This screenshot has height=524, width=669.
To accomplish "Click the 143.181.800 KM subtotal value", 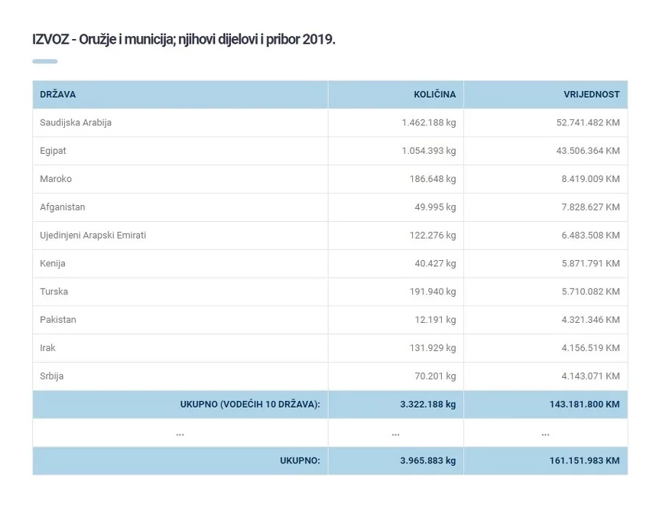I will pos(584,405).
